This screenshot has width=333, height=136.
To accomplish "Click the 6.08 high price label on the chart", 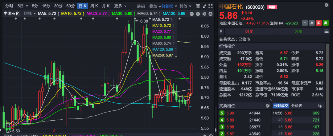I will 144,21.
